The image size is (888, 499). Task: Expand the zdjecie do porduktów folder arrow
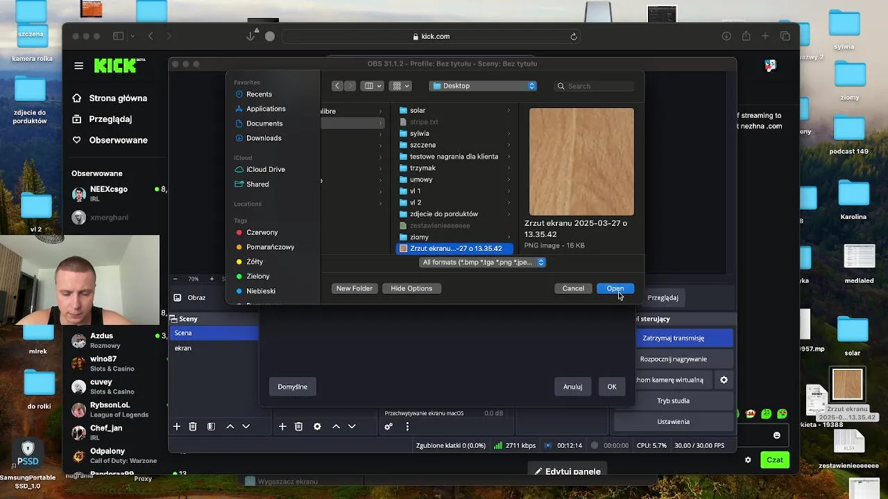[x=509, y=214]
